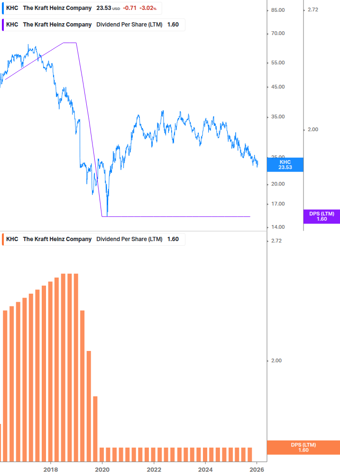The width and height of the screenshot is (340, 476).
Task: Click purple color marker in upper chart legend
Action: [3, 25]
